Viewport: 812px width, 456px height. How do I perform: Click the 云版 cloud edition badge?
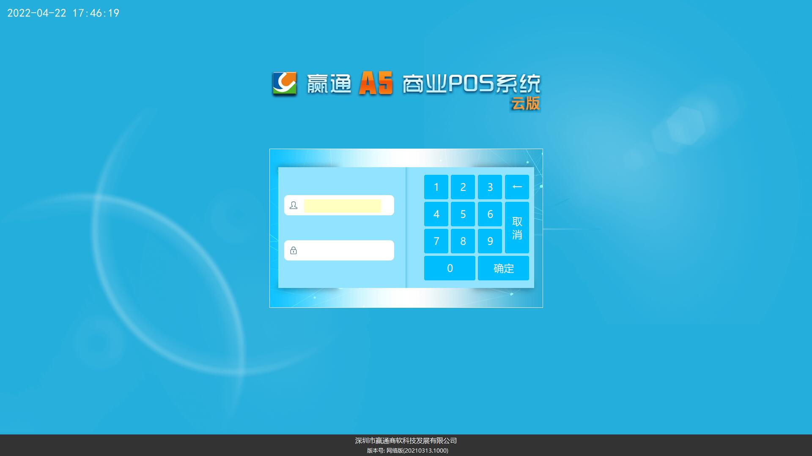[525, 104]
